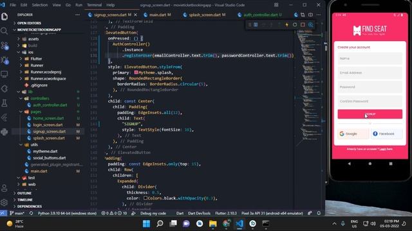412x231 pixels.
Task: Open login_screen.dart in the explorer
Action: point(48,125)
